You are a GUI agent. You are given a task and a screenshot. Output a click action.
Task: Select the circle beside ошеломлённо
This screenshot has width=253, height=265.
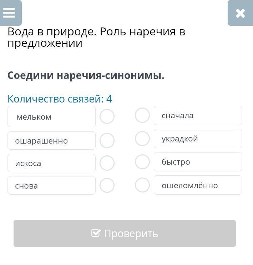[142, 185]
